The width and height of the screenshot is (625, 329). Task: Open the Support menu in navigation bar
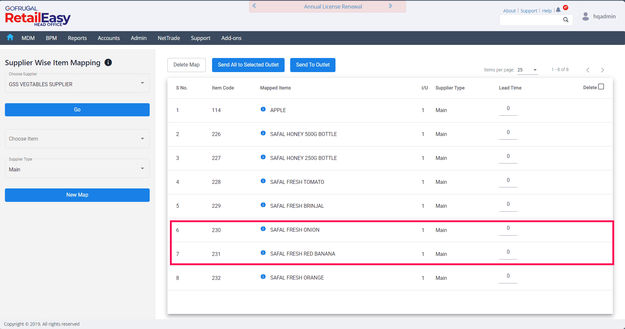click(201, 38)
